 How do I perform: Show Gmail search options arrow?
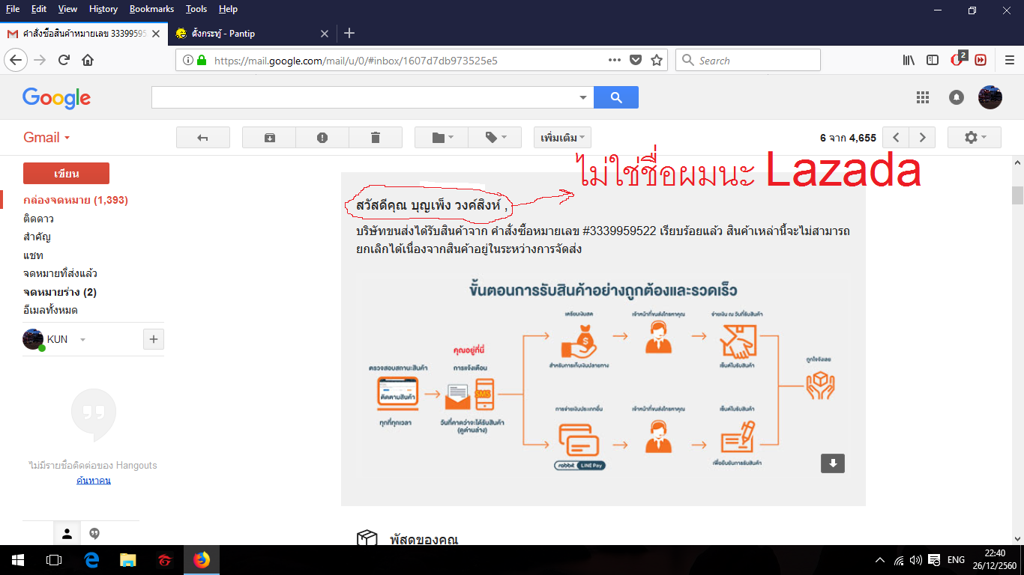[x=583, y=97]
